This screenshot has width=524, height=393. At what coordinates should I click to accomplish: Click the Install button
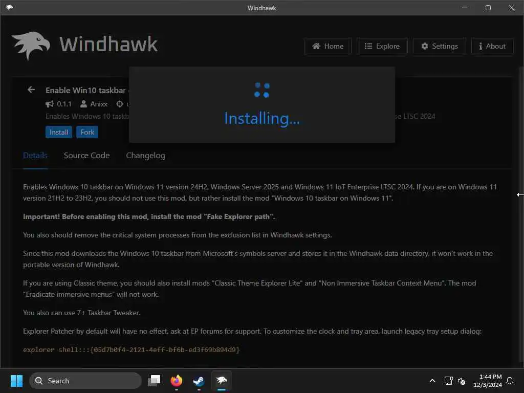click(59, 132)
